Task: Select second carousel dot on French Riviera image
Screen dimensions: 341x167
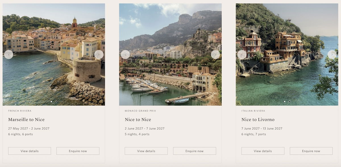Action: [56, 101]
